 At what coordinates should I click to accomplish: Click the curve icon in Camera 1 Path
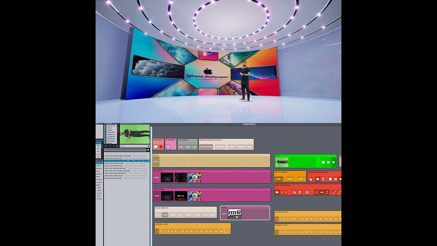228,231
